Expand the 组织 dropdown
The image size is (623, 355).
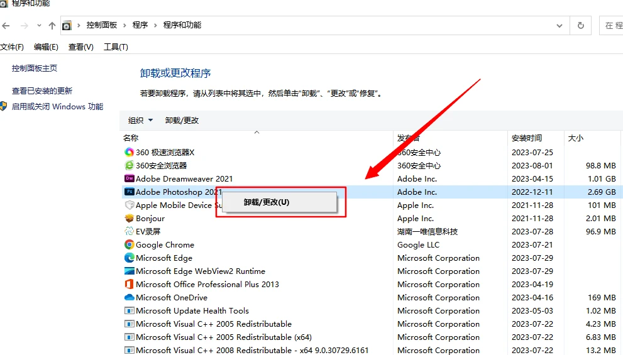point(140,120)
